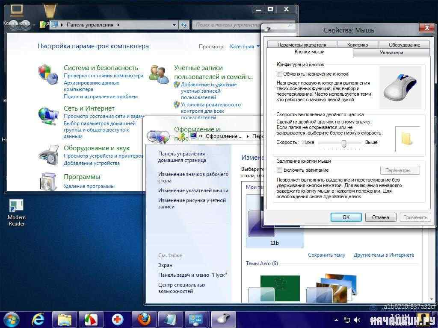This screenshot has width=438, height=328.
Task: Click the folder icon double-click test area
Action: coord(407,139)
